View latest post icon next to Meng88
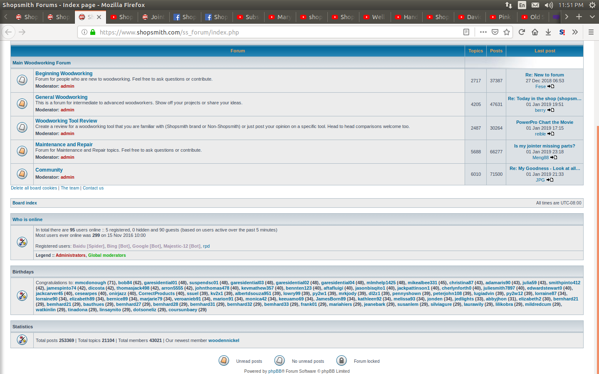The height and width of the screenshot is (374, 599). pos(554,157)
